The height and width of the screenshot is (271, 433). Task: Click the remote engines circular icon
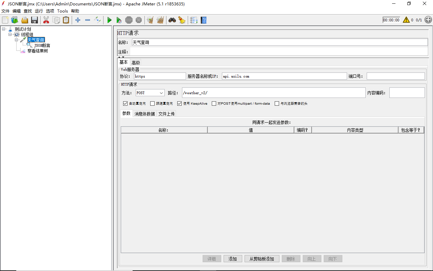428,20
